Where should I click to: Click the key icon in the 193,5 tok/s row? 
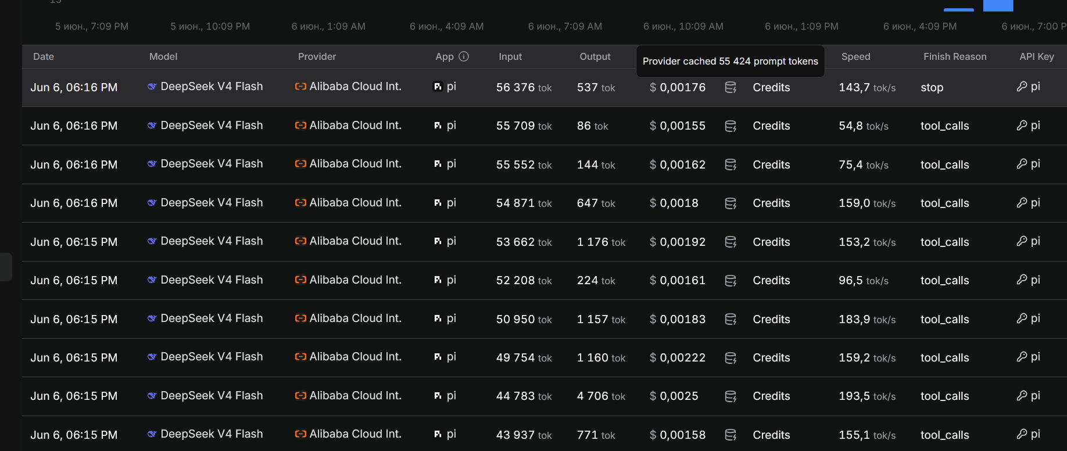click(1022, 395)
